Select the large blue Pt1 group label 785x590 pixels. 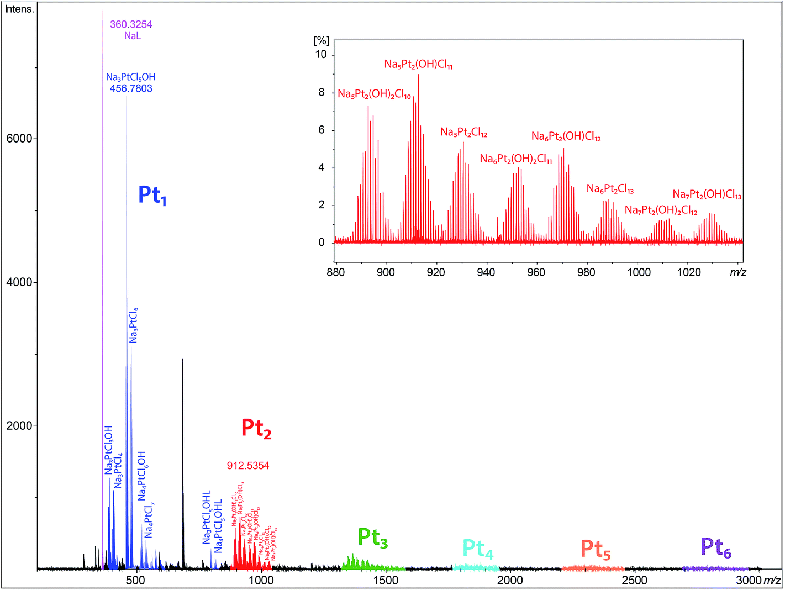pos(152,196)
